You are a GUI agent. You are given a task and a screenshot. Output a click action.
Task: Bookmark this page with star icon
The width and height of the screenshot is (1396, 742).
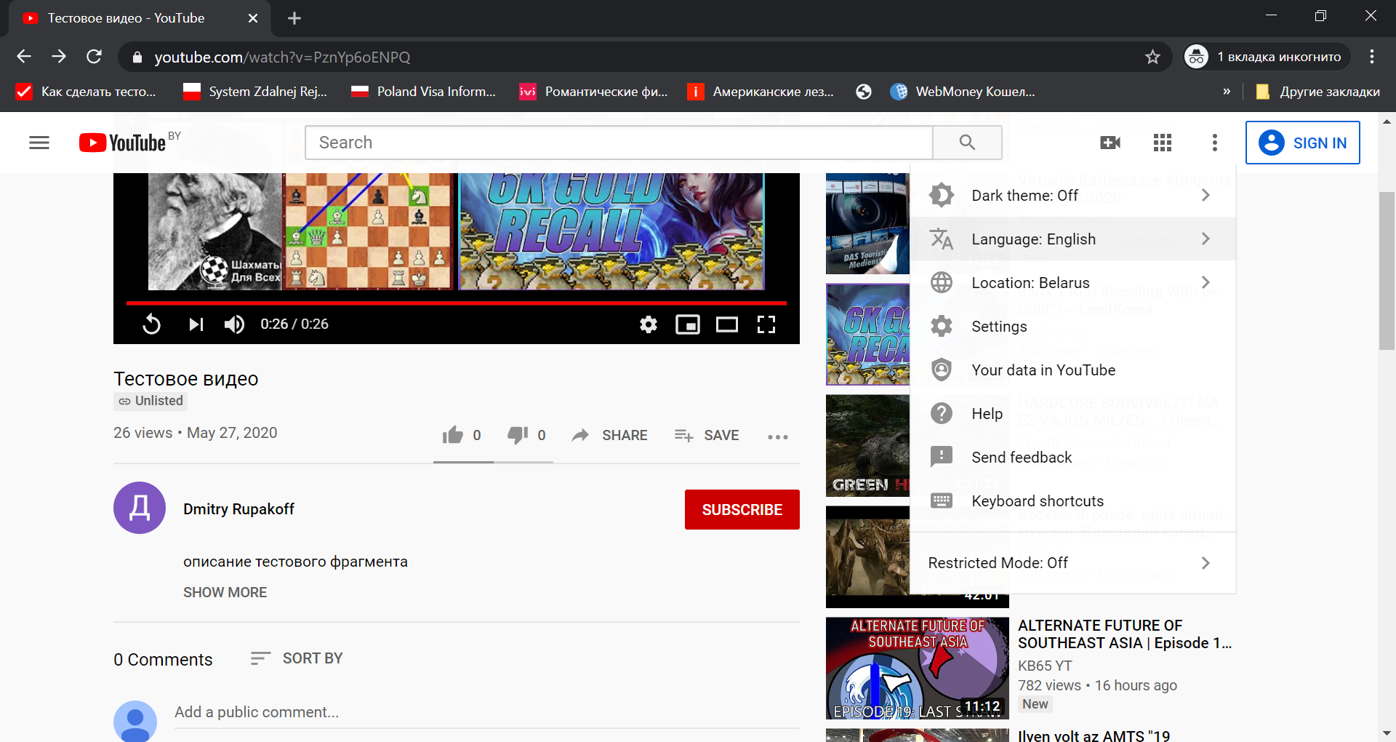point(1152,57)
